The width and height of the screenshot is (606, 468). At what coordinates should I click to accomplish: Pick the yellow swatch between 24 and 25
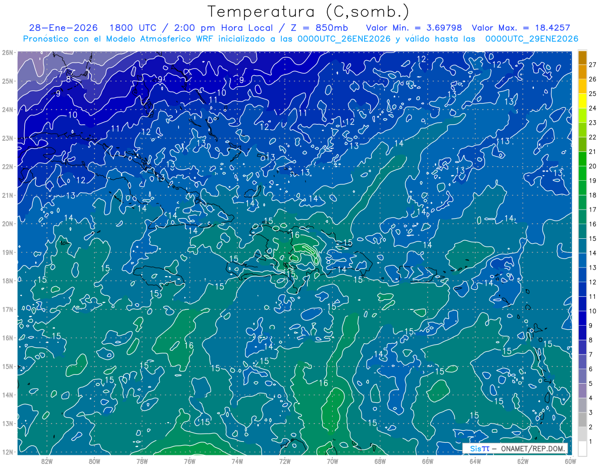tap(583, 101)
